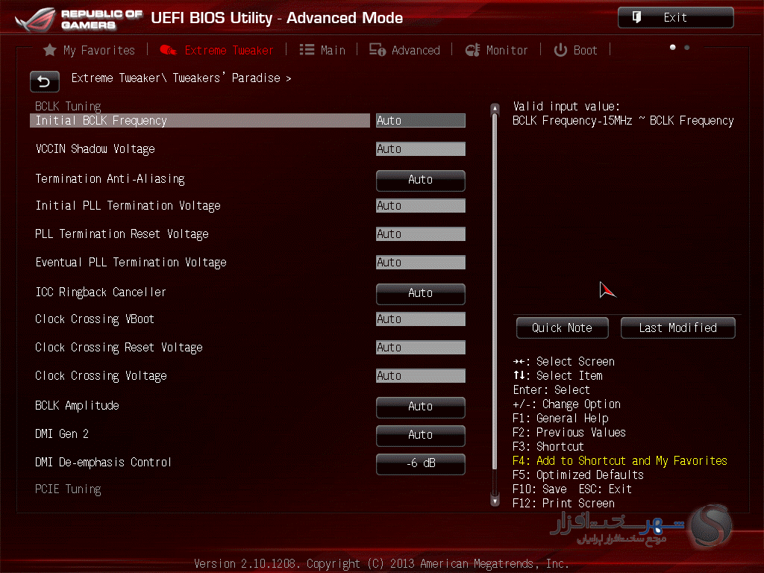Open Termination Anti-Aliasing Auto dropdown

click(421, 181)
